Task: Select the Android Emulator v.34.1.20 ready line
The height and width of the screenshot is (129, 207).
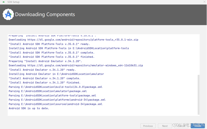Action: coord(42,70)
